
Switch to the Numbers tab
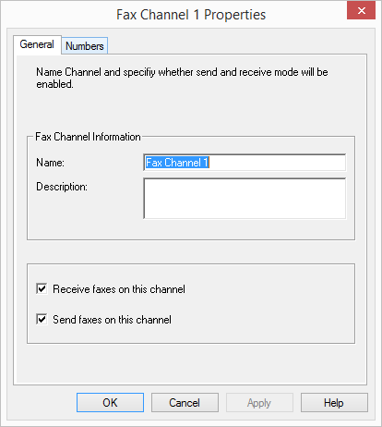[85, 46]
